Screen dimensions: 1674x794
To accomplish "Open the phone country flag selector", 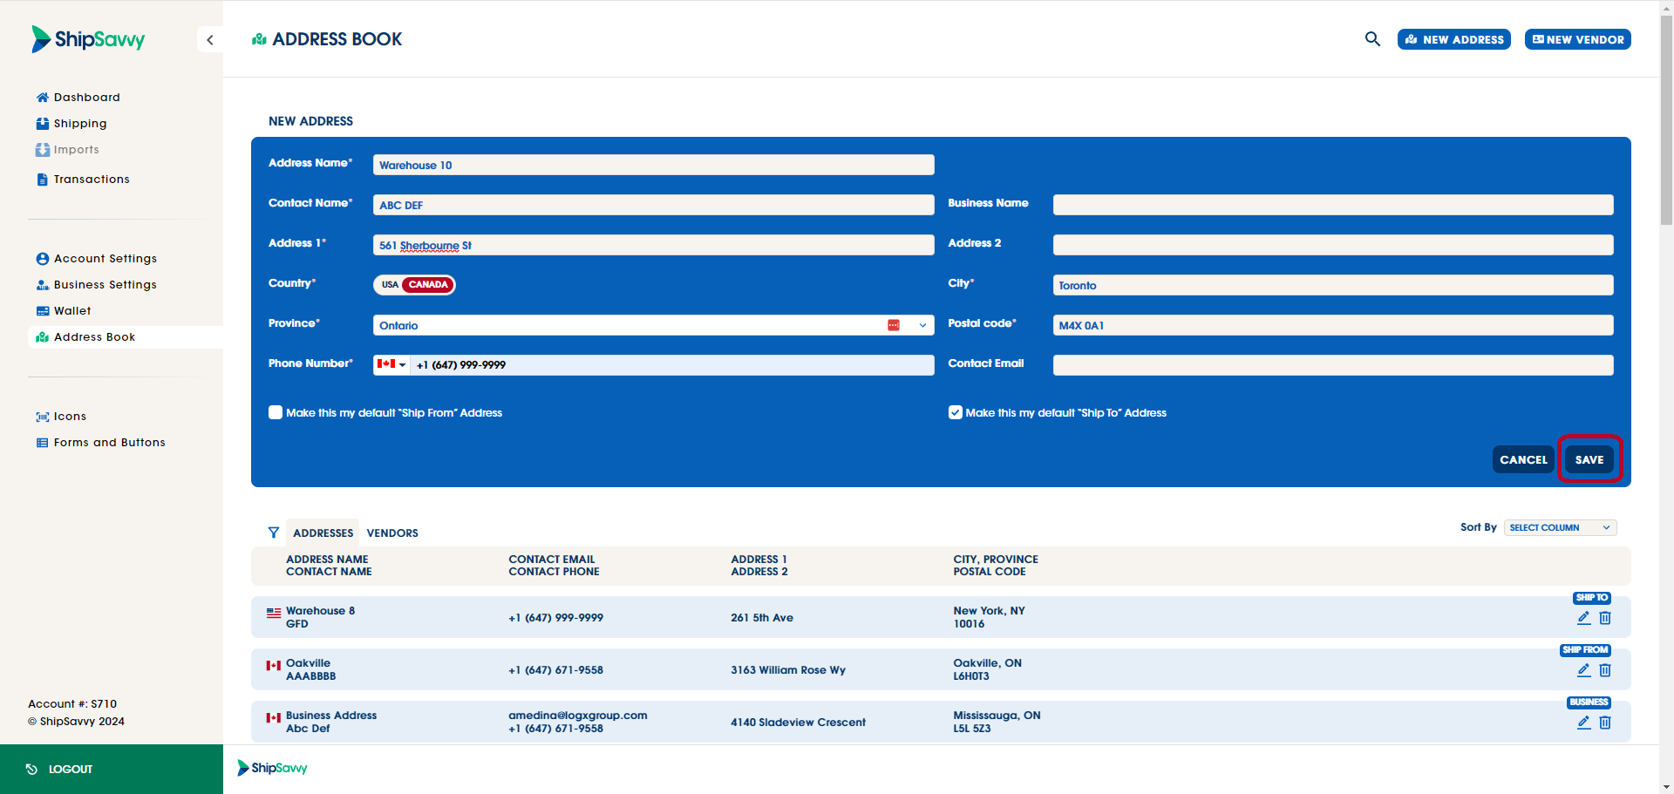I will coord(391,364).
